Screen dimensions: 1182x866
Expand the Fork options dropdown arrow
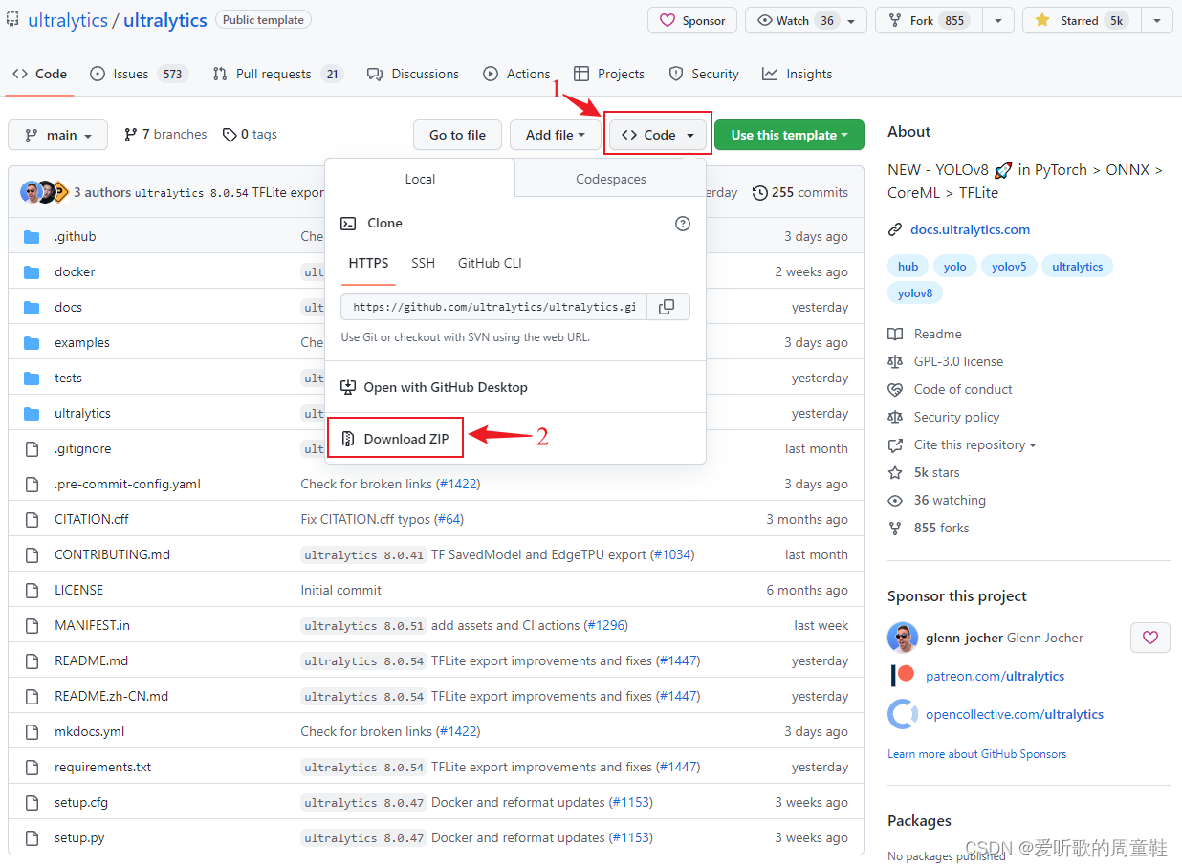(998, 20)
